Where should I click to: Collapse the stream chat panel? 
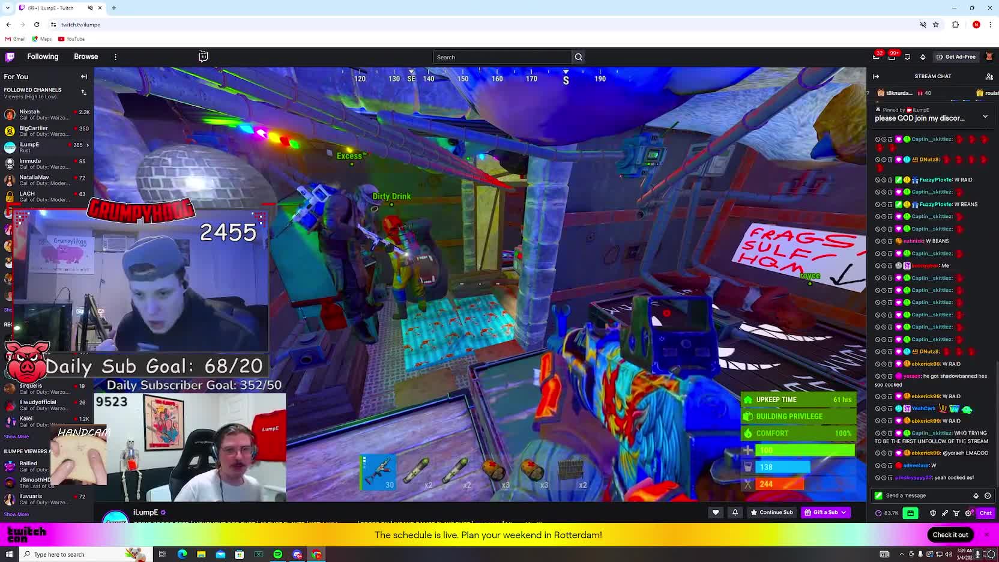coord(876,76)
